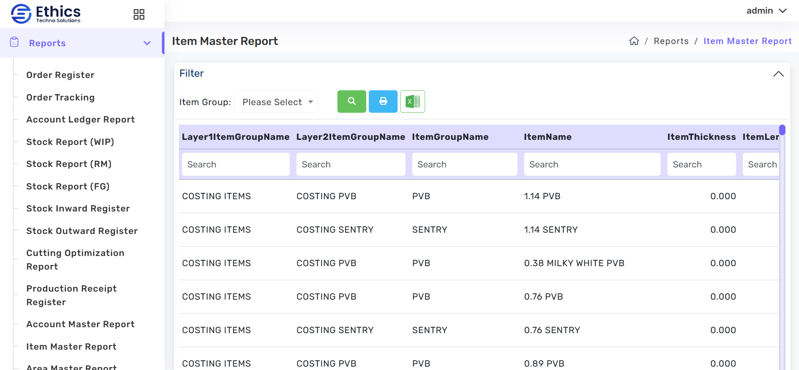This screenshot has width=799, height=370.
Task: Click the table's vertical scrollbar thumb
Action: 782,130
